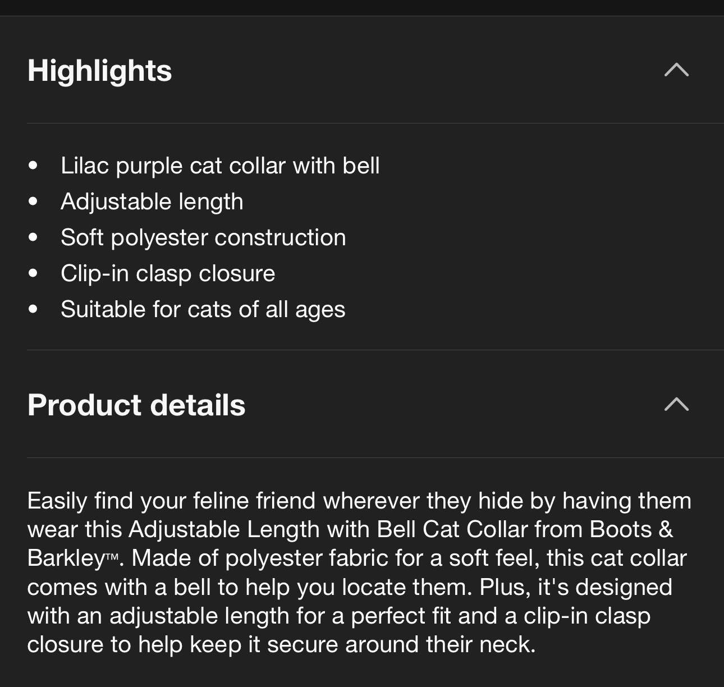Click the Highlights heading

point(100,71)
